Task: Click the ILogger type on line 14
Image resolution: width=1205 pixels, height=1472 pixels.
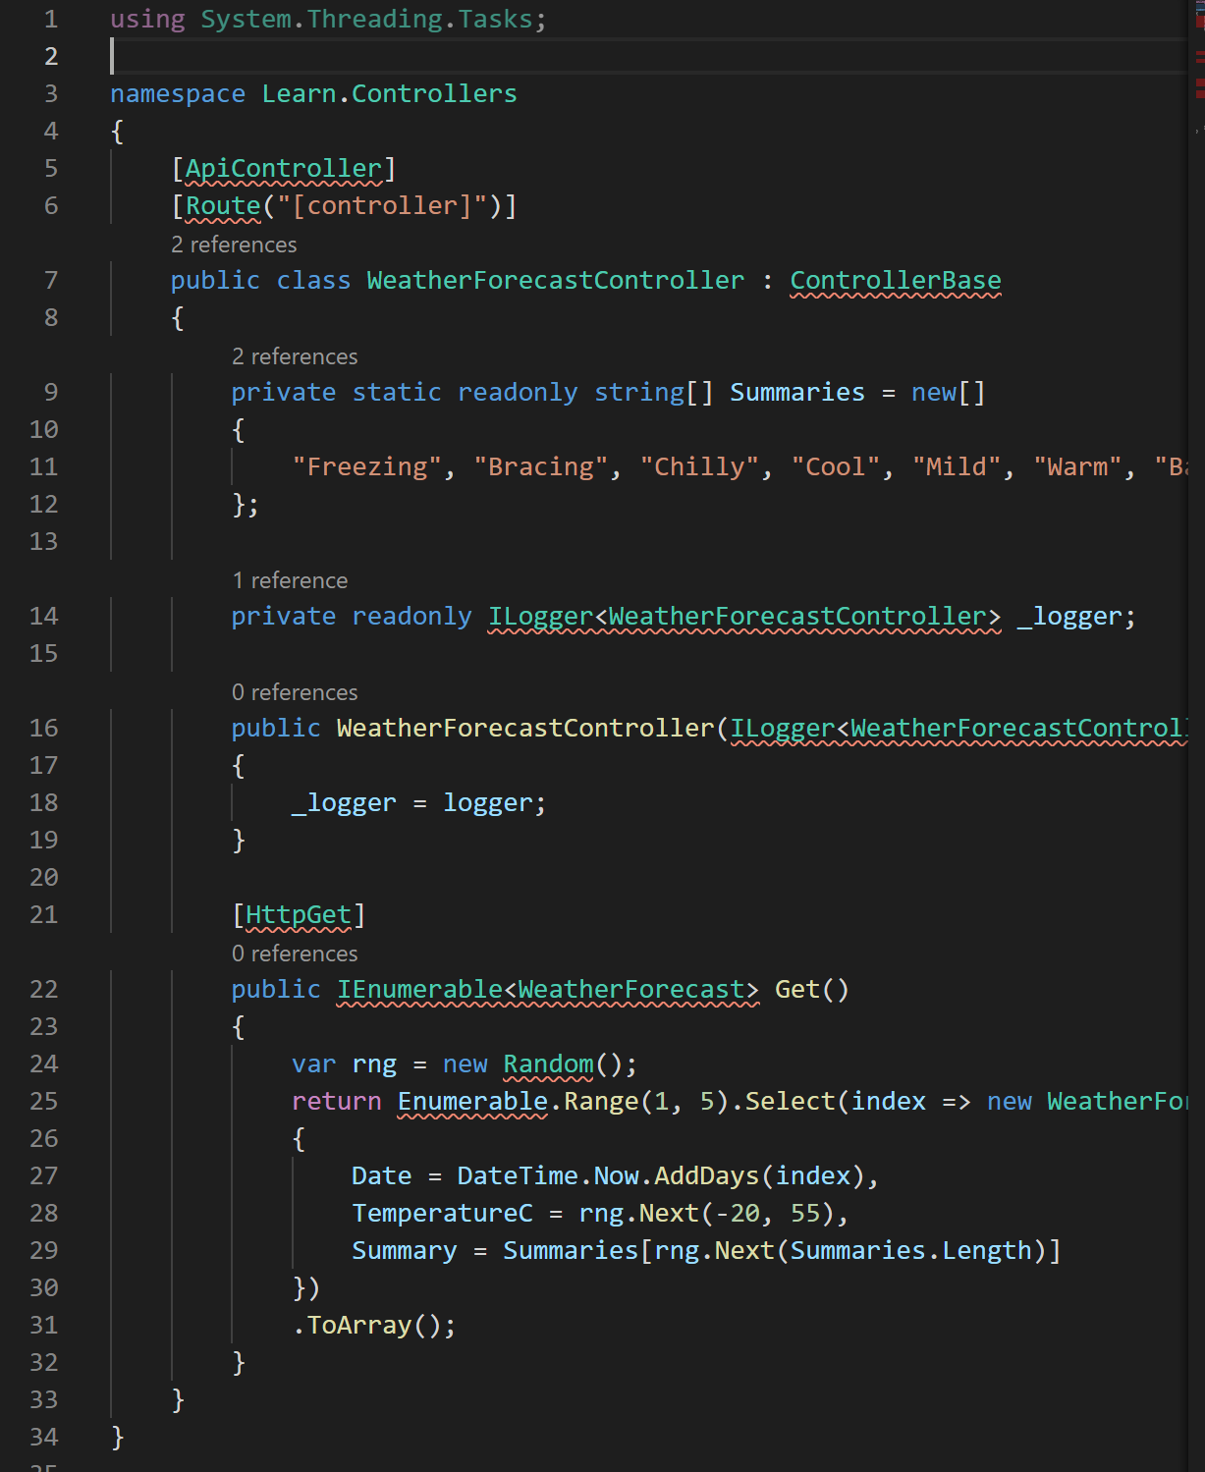Action: coord(540,616)
